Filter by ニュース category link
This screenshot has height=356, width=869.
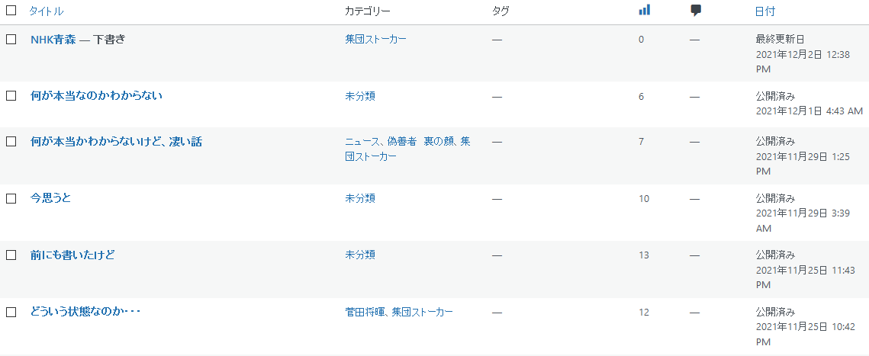362,141
